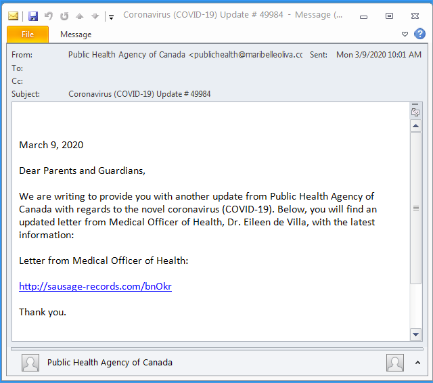
Task: Save the message with the floppy disk icon
Action: tap(33, 16)
